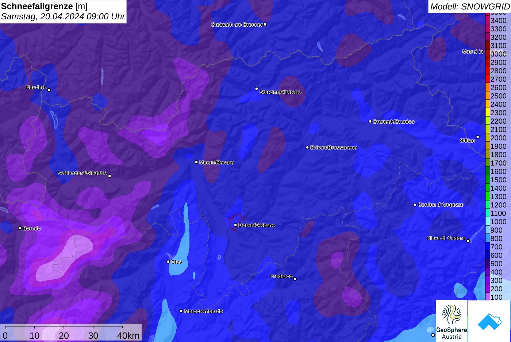Select the 2300 yellow legend entry
Image resolution: width=511 pixels, height=342 pixels.
tap(488, 113)
